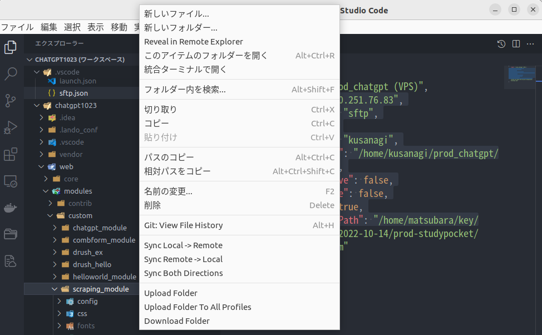Open the Source Control view icon

tap(11, 101)
